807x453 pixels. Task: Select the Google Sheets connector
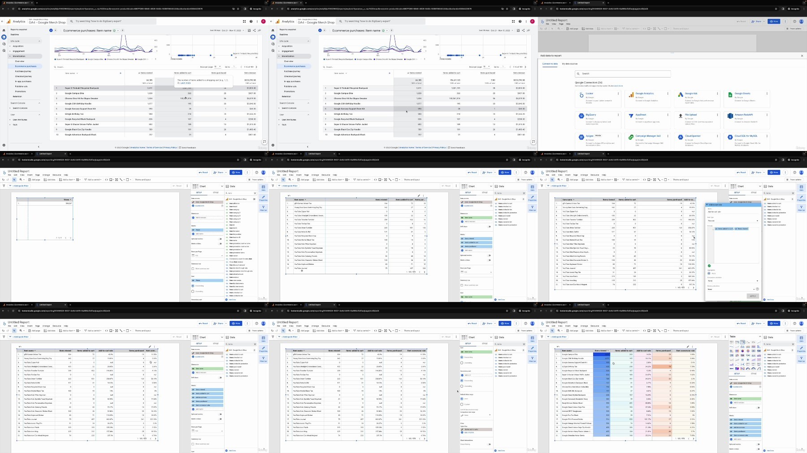click(x=747, y=99)
